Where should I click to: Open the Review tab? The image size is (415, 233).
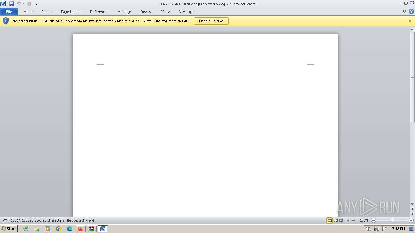(x=147, y=12)
